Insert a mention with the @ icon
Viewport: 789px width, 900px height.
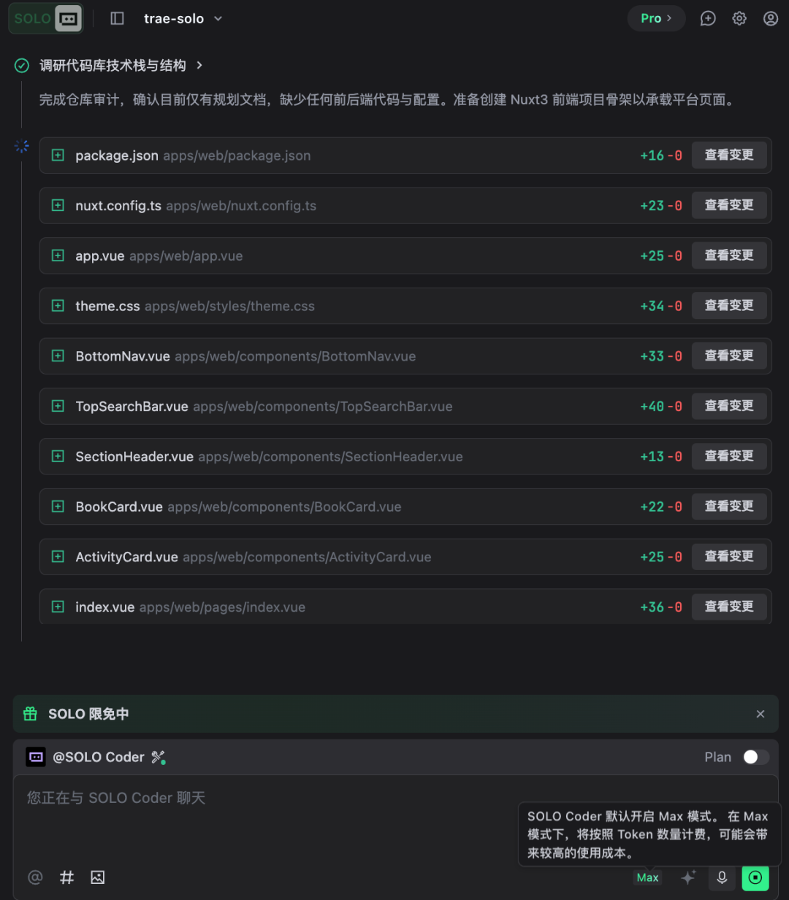(x=35, y=877)
